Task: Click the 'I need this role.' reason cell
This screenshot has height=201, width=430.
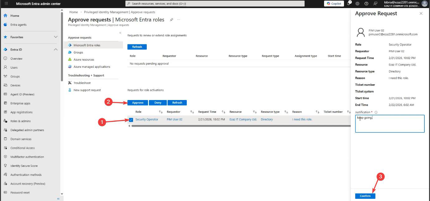Action: coord(302,119)
